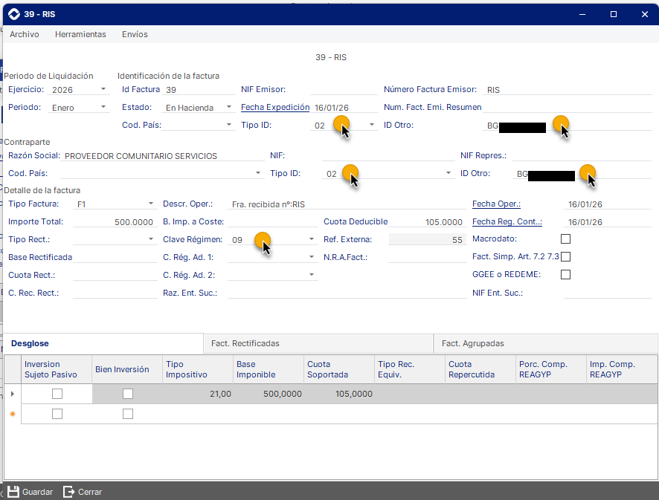Switch to the Desglose tab
The image size is (659, 500).
tap(103, 343)
